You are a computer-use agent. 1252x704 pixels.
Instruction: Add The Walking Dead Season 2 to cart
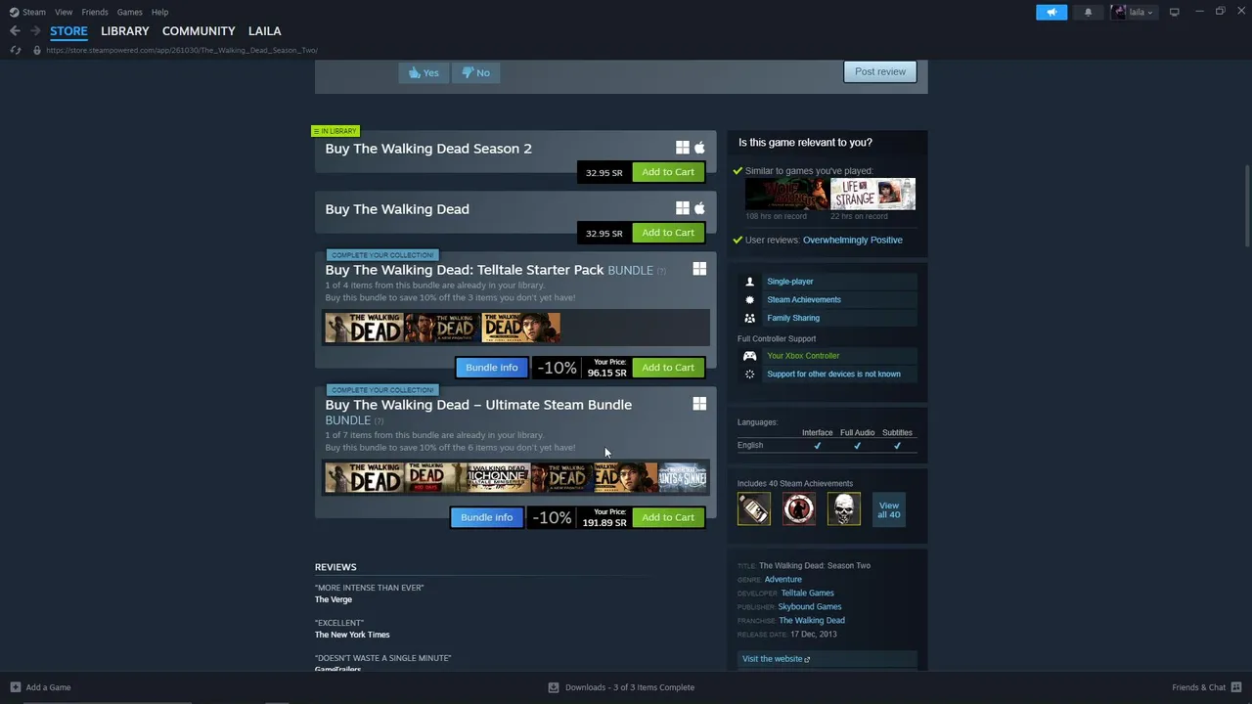pos(668,172)
